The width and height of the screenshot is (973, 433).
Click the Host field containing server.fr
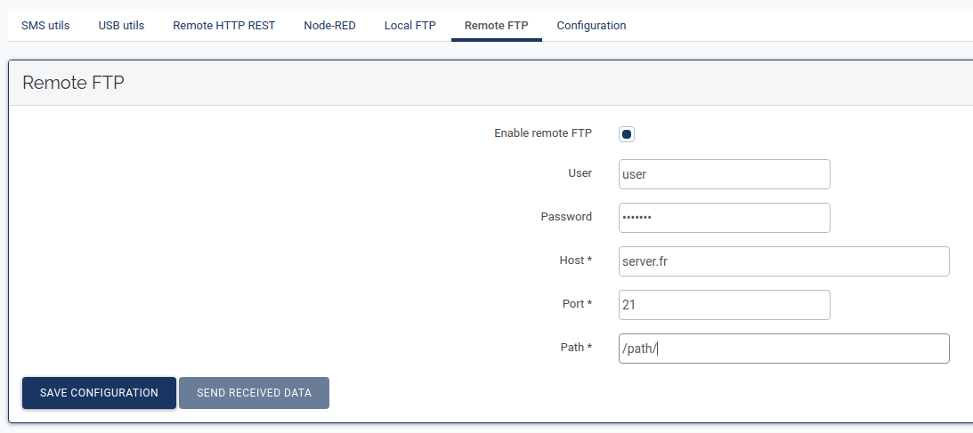pos(783,261)
